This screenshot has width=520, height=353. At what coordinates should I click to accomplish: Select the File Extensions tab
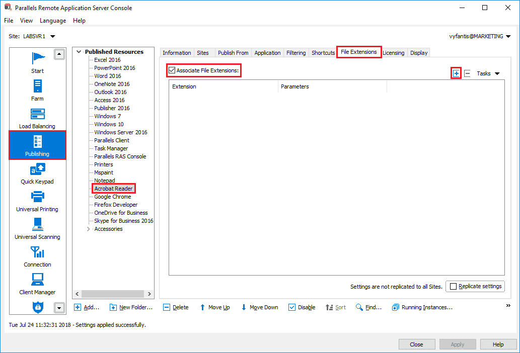click(359, 52)
